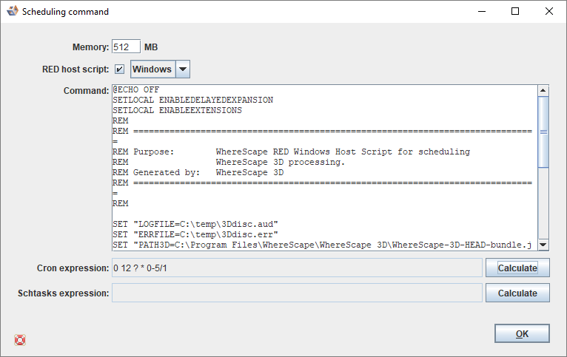Focus the Cron expression field
Image resolution: width=567 pixels, height=357 pixels.
click(296, 268)
